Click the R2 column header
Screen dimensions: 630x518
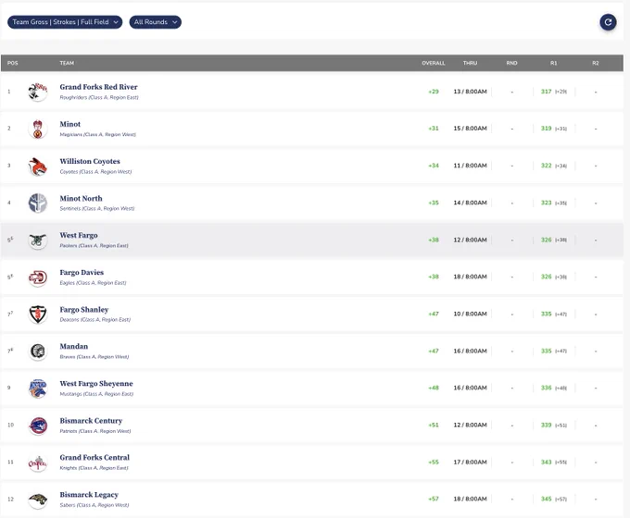(596, 64)
